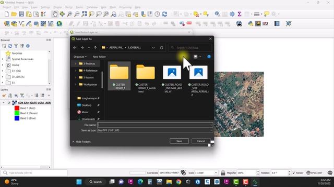Click the Band 2 (Green) color swatch
This screenshot has width=334, height=187.
tap(17, 113)
